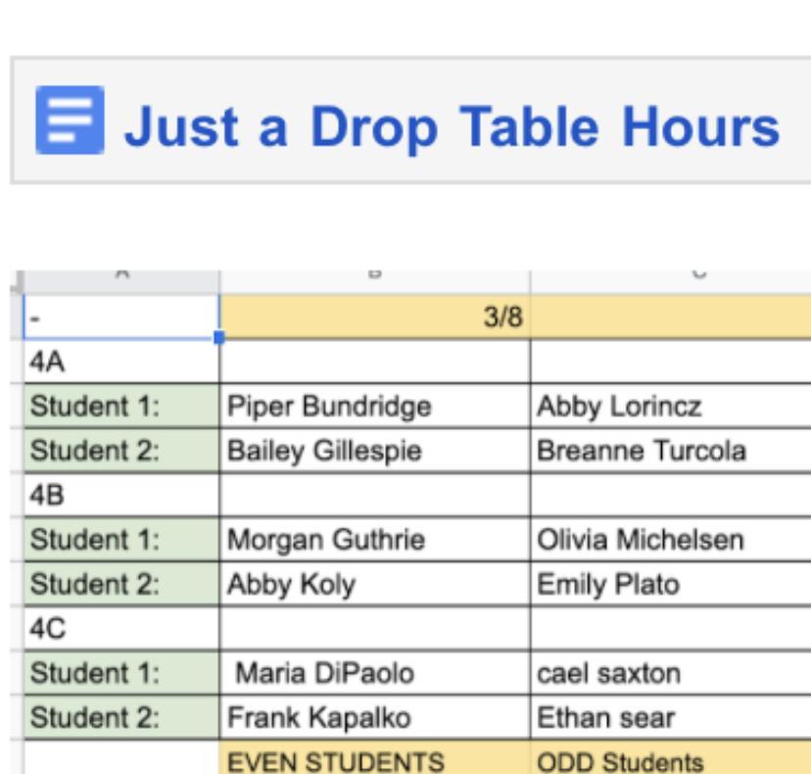Select the Piper Bundridge cell
This screenshot has width=811, height=774.
coord(374,407)
